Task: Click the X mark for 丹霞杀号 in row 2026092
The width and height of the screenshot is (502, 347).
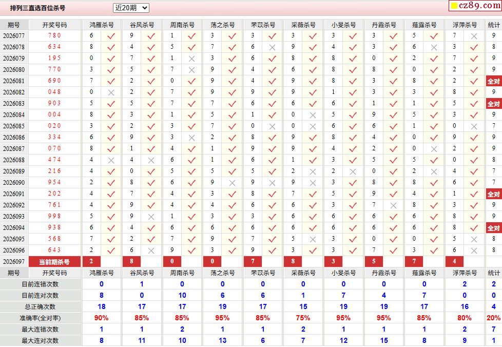Action: pyautogui.click(x=393, y=205)
